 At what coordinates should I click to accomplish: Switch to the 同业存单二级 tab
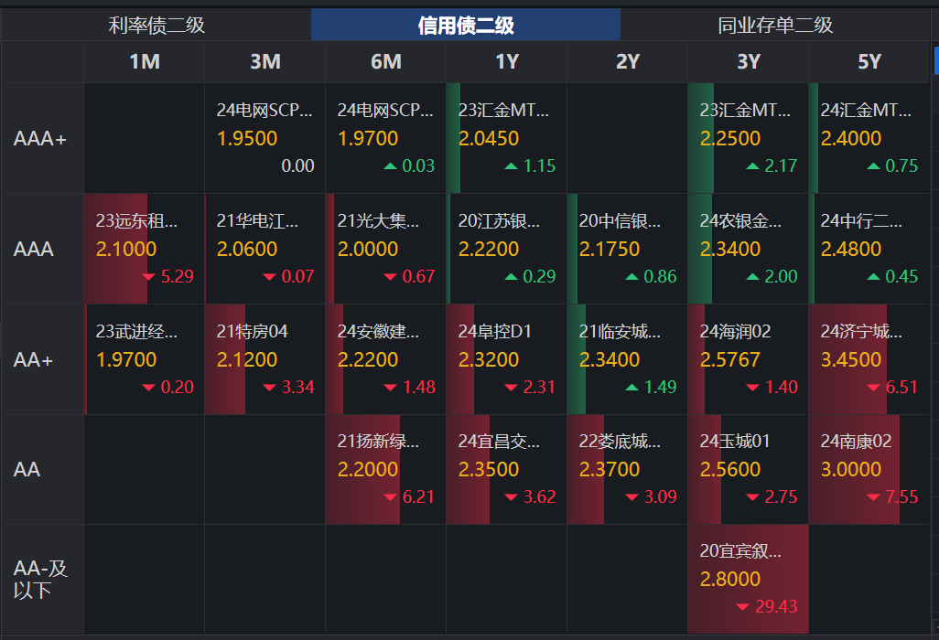[x=775, y=25]
